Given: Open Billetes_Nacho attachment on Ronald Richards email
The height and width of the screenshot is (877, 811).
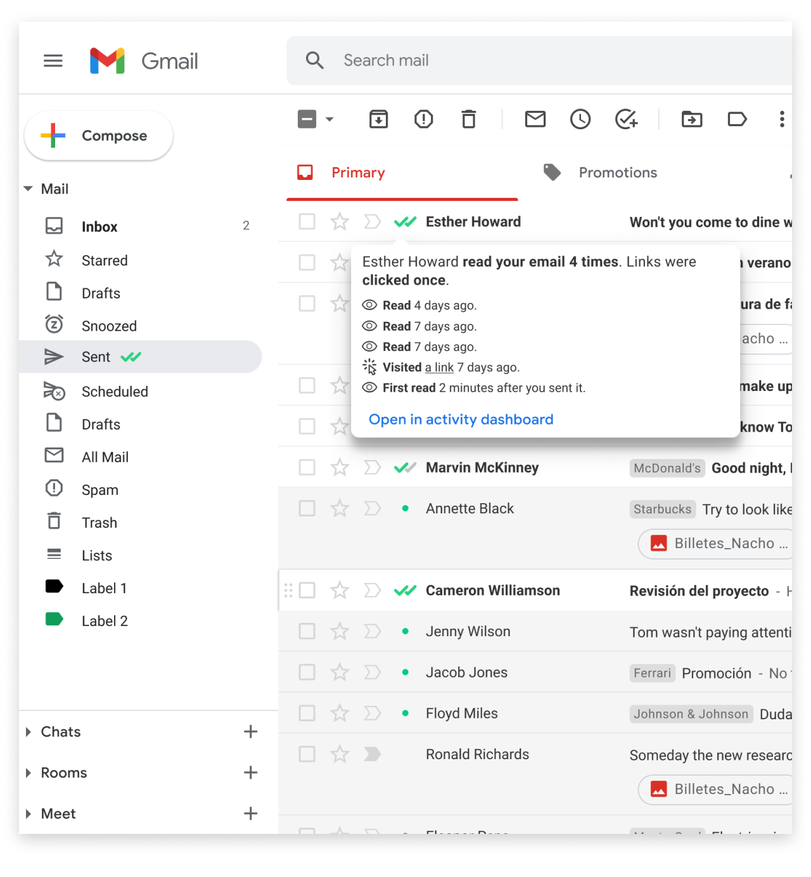Looking at the screenshot, I should pos(715,790).
